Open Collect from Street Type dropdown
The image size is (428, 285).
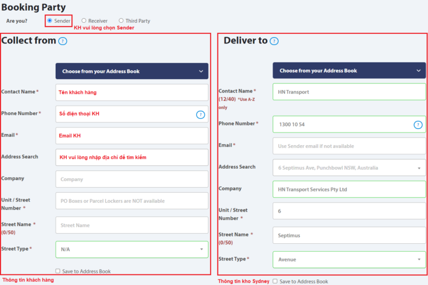tap(132, 249)
